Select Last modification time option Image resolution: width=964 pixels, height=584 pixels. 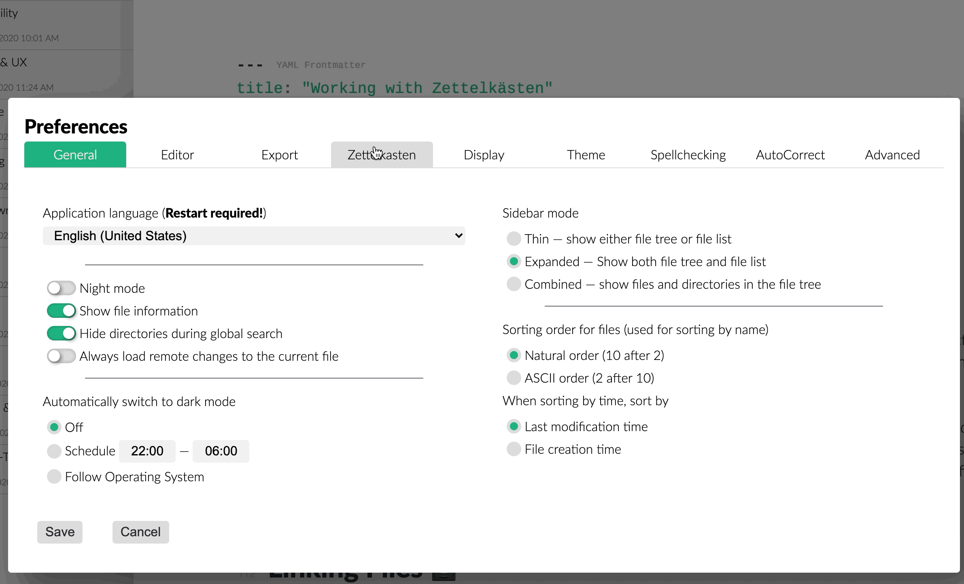pos(514,426)
